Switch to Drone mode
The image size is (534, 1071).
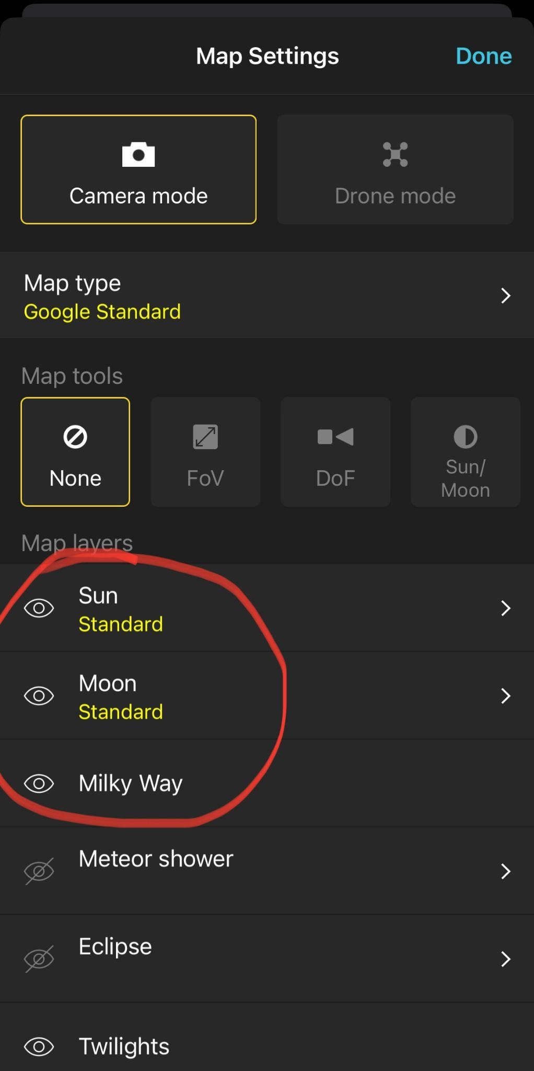tap(394, 169)
